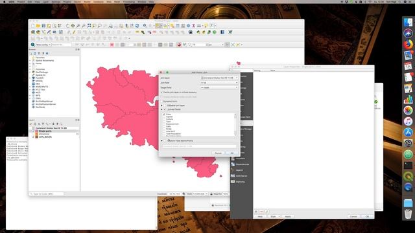Click the Single parts layer color swatch
Viewport: 415px width, 233px height.
point(36,131)
